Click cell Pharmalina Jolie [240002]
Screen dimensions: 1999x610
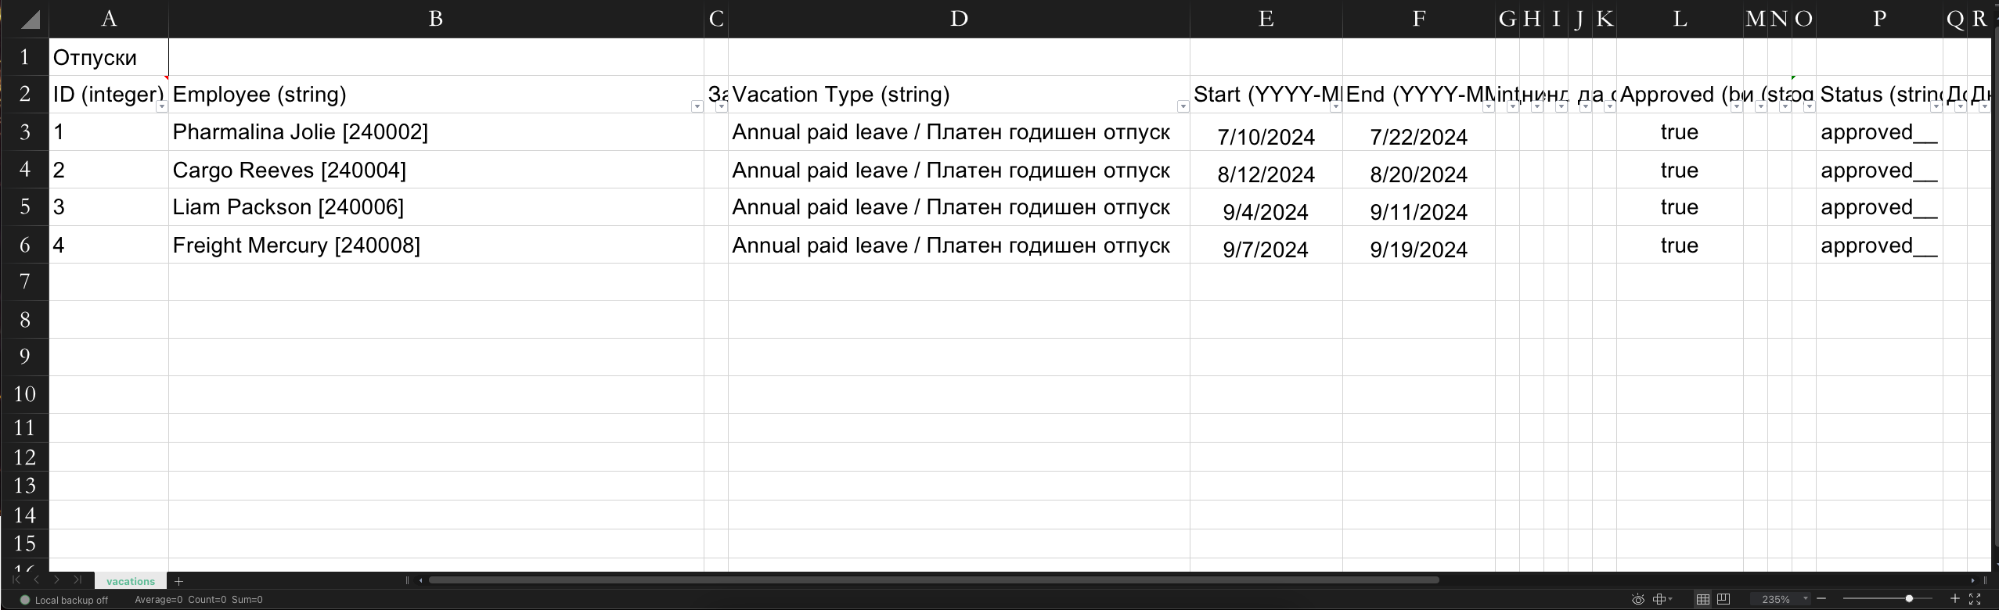coord(436,132)
